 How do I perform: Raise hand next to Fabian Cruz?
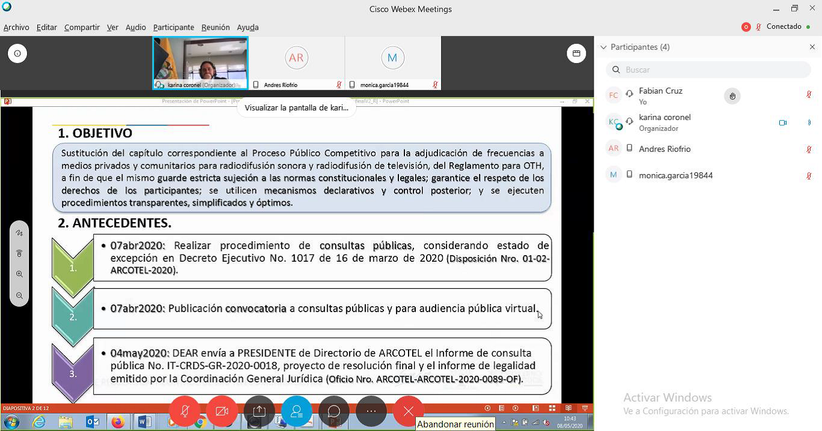(x=732, y=96)
